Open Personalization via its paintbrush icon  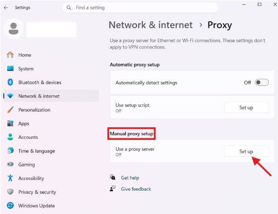tap(10, 110)
